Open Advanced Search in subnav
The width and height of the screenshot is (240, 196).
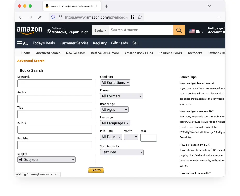tap(48, 53)
